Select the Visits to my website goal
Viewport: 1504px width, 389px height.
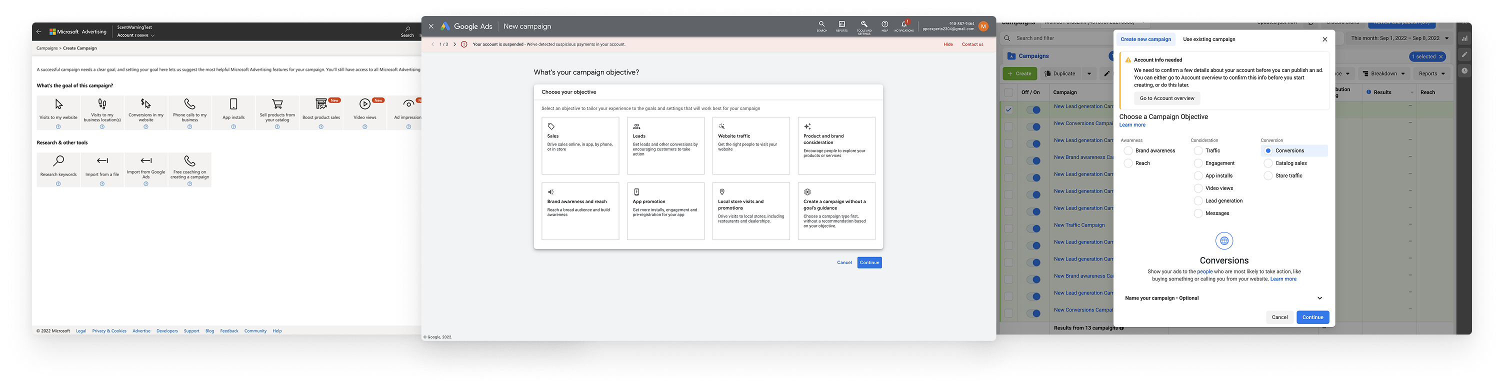tap(58, 112)
